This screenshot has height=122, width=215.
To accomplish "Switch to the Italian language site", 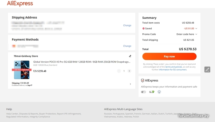I will pos(154,114).
